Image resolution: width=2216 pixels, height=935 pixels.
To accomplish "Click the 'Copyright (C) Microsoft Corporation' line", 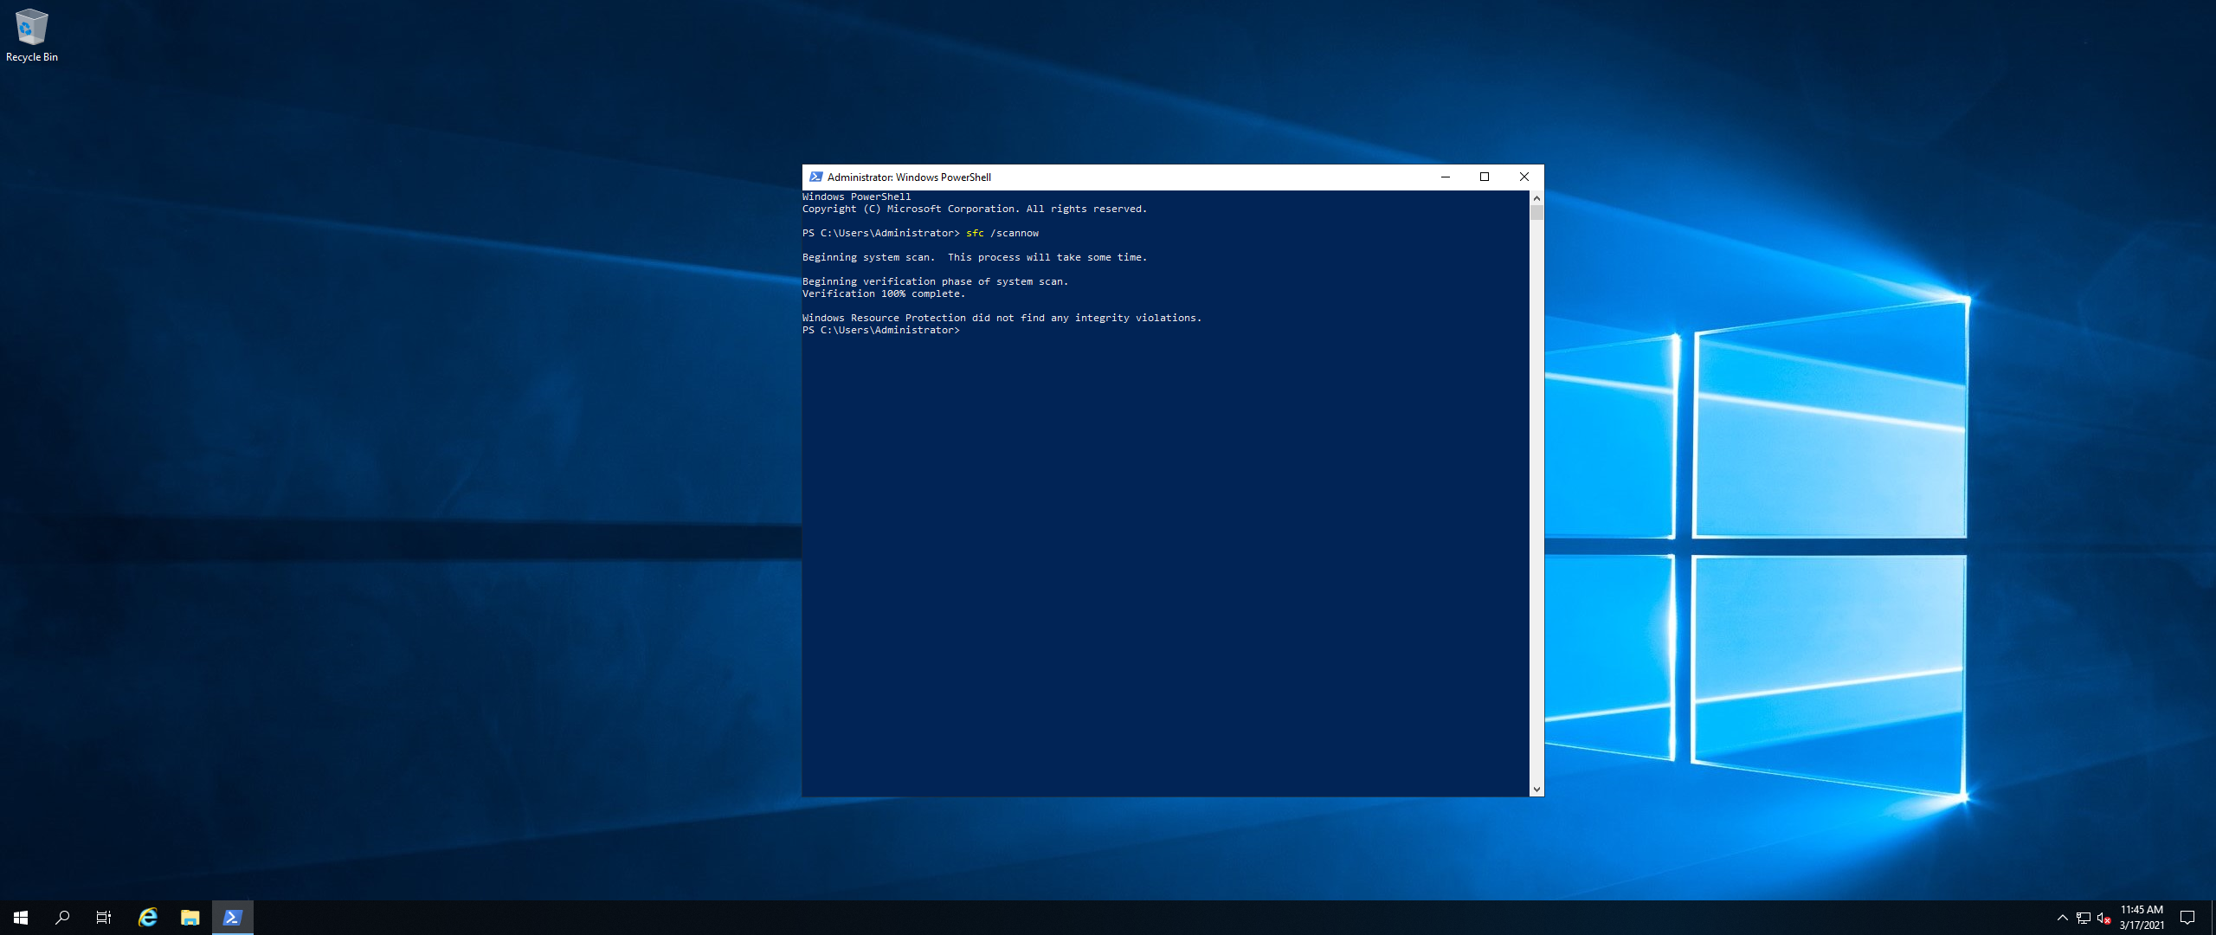I will click(x=974, y=209).
